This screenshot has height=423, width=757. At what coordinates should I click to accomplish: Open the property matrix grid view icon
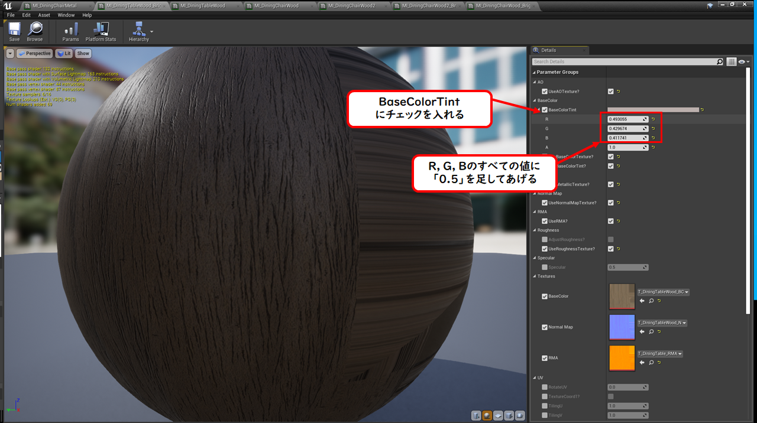731,61
